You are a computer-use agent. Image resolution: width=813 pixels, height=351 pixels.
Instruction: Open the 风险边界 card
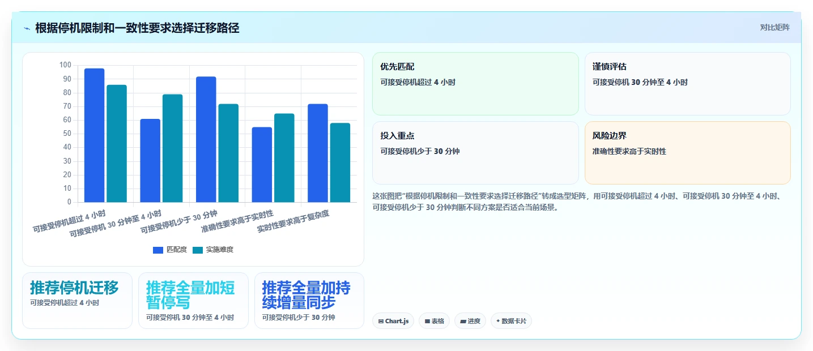tap(687, 153)
